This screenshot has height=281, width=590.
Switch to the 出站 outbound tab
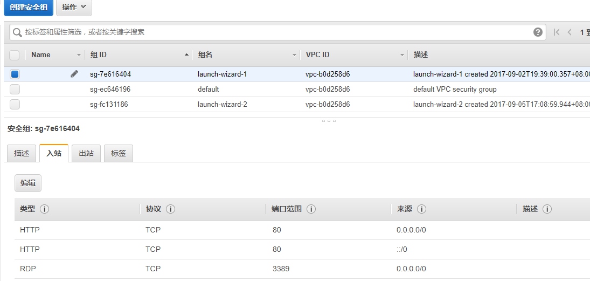pos(86,153)
